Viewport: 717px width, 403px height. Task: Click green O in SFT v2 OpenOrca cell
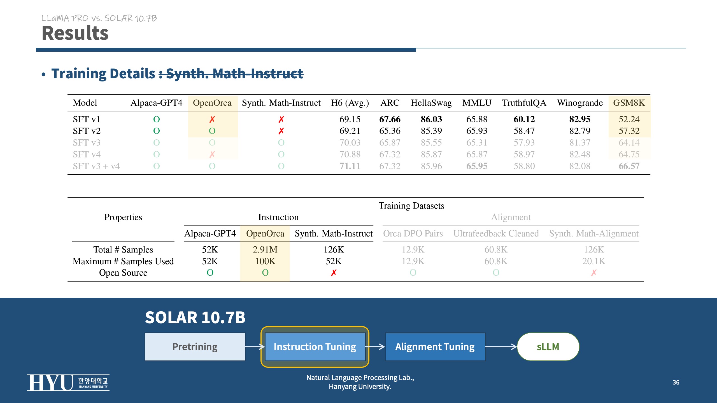pos(212,131)
